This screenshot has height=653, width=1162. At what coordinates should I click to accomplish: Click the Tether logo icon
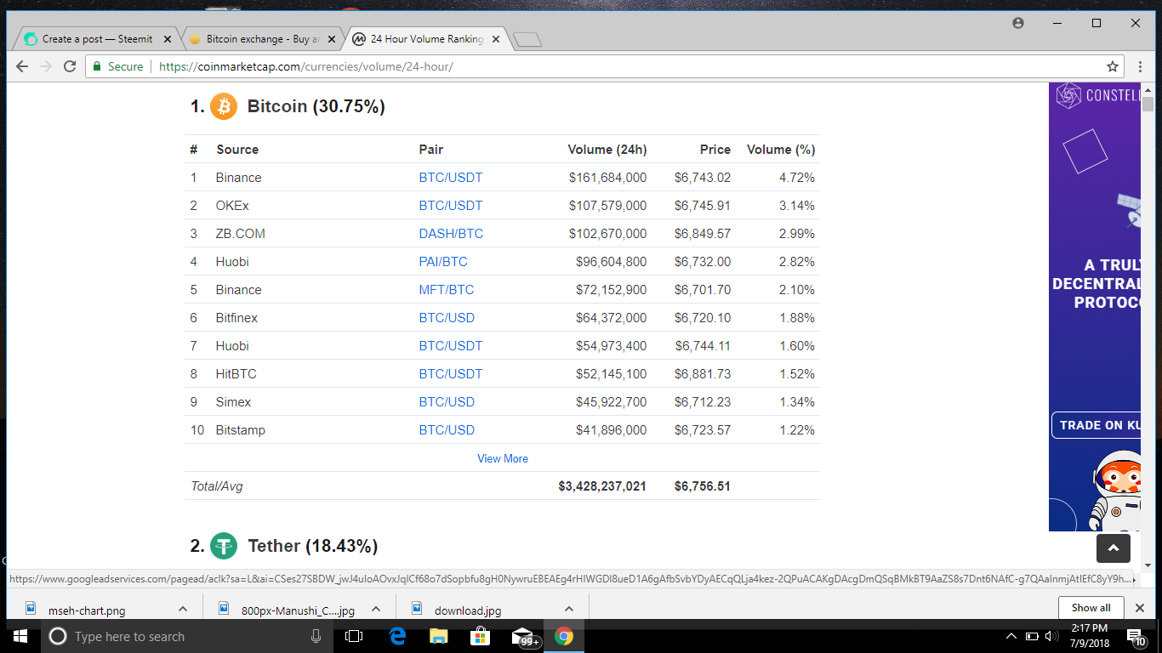coord(224,546)
